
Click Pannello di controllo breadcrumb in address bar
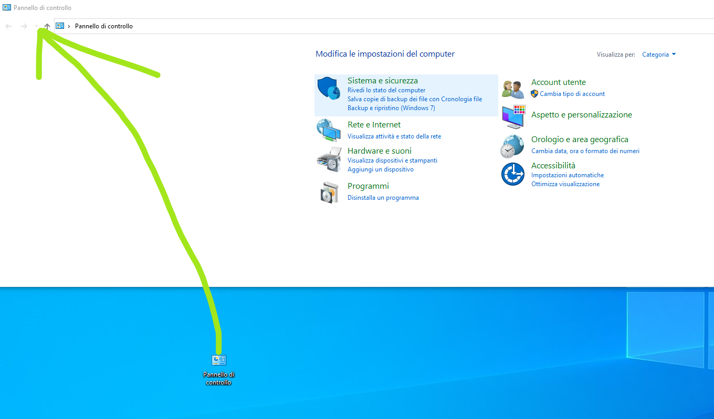(x=104, y=26)
